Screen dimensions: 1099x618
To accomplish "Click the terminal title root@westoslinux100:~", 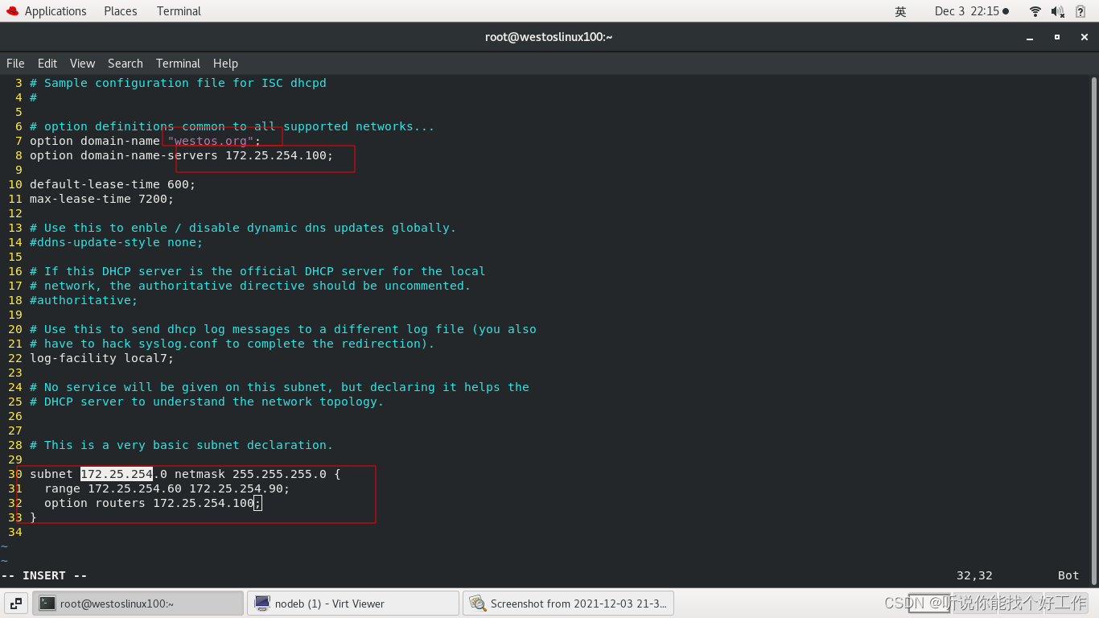I will pos(549,37).
